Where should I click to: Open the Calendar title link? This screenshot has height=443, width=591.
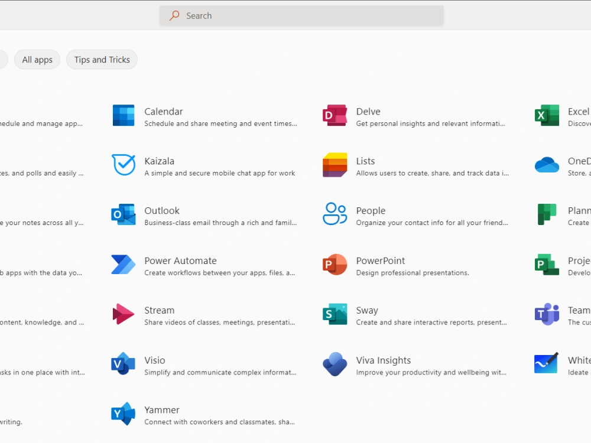pyautogui.click(x=164, y=112)
